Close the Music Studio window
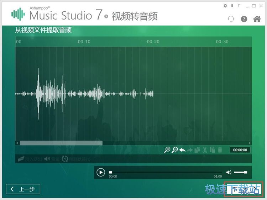The width and height of the screenshot is (267, 200). click(261, 6)
